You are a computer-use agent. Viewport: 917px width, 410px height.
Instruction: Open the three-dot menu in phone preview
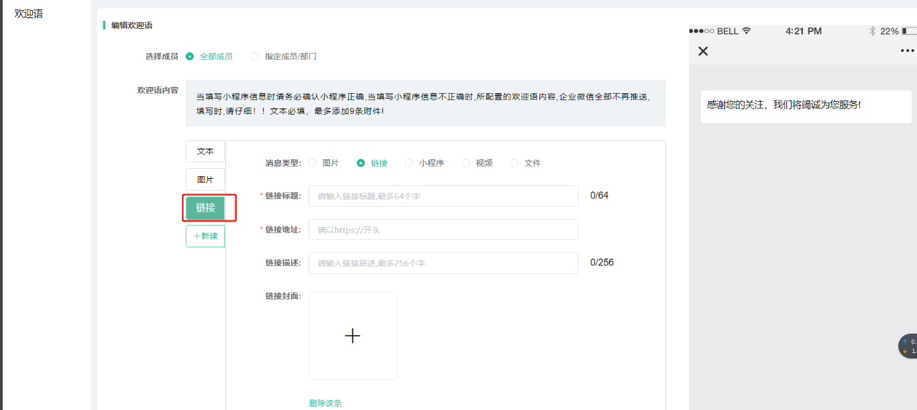point(907,51)
